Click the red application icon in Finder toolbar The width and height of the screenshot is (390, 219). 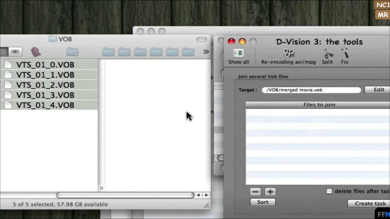[x=36, y=52]
